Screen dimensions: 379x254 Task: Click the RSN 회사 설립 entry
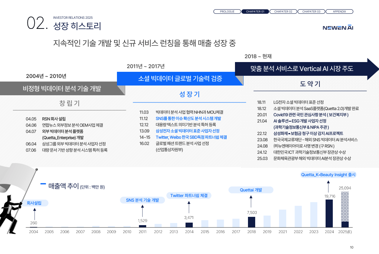pyautogui.click(x=54, y=119)
